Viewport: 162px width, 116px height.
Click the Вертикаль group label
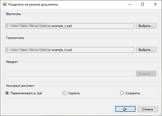[x=14, y=14]
